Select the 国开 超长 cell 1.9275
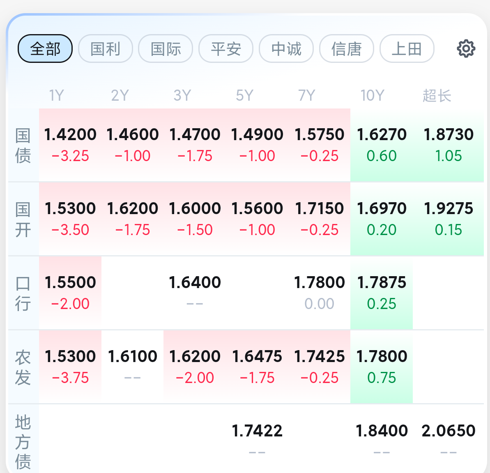The image size is (490, 473). pyautogui.click(x=449, y=219)
